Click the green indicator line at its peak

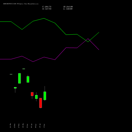(44, 18)
